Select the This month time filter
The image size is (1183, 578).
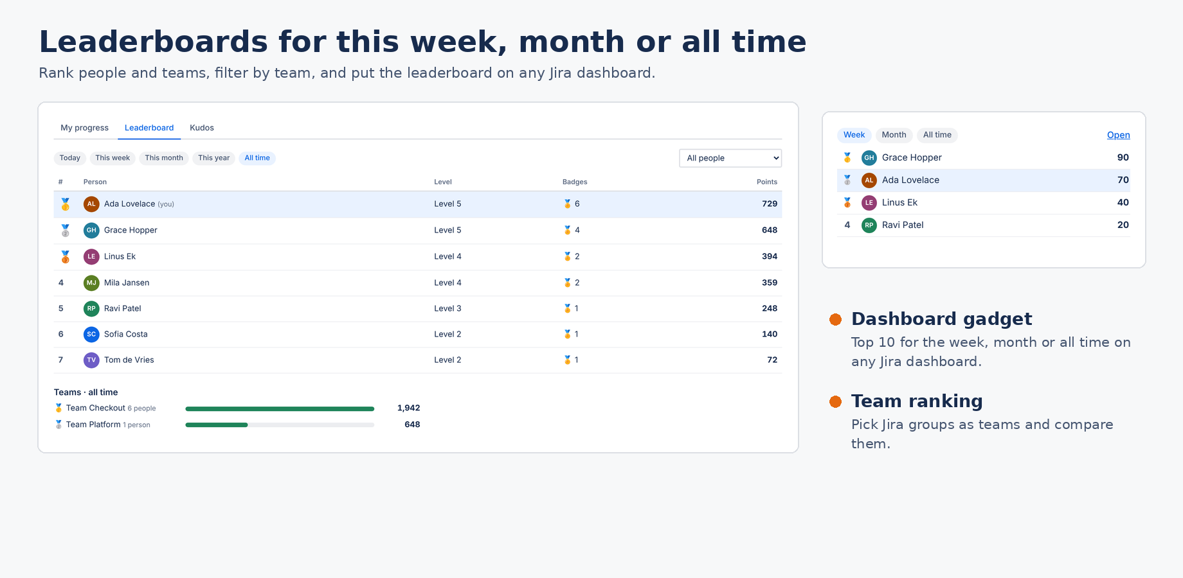pos(164,158)
